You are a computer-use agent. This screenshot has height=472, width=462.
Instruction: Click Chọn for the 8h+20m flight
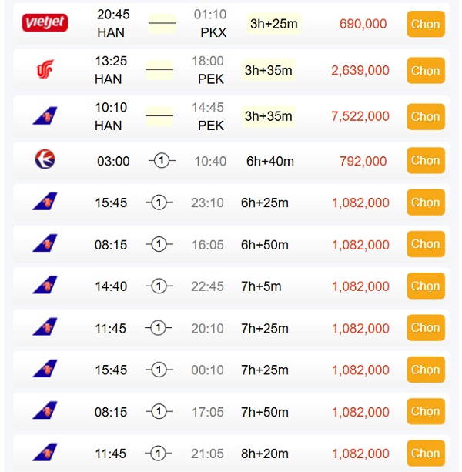(426, 453)
